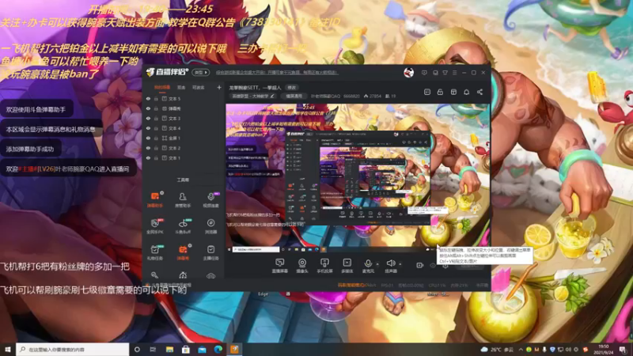
Task: Click 修改 beside the stream title
Action: point(292,87)
